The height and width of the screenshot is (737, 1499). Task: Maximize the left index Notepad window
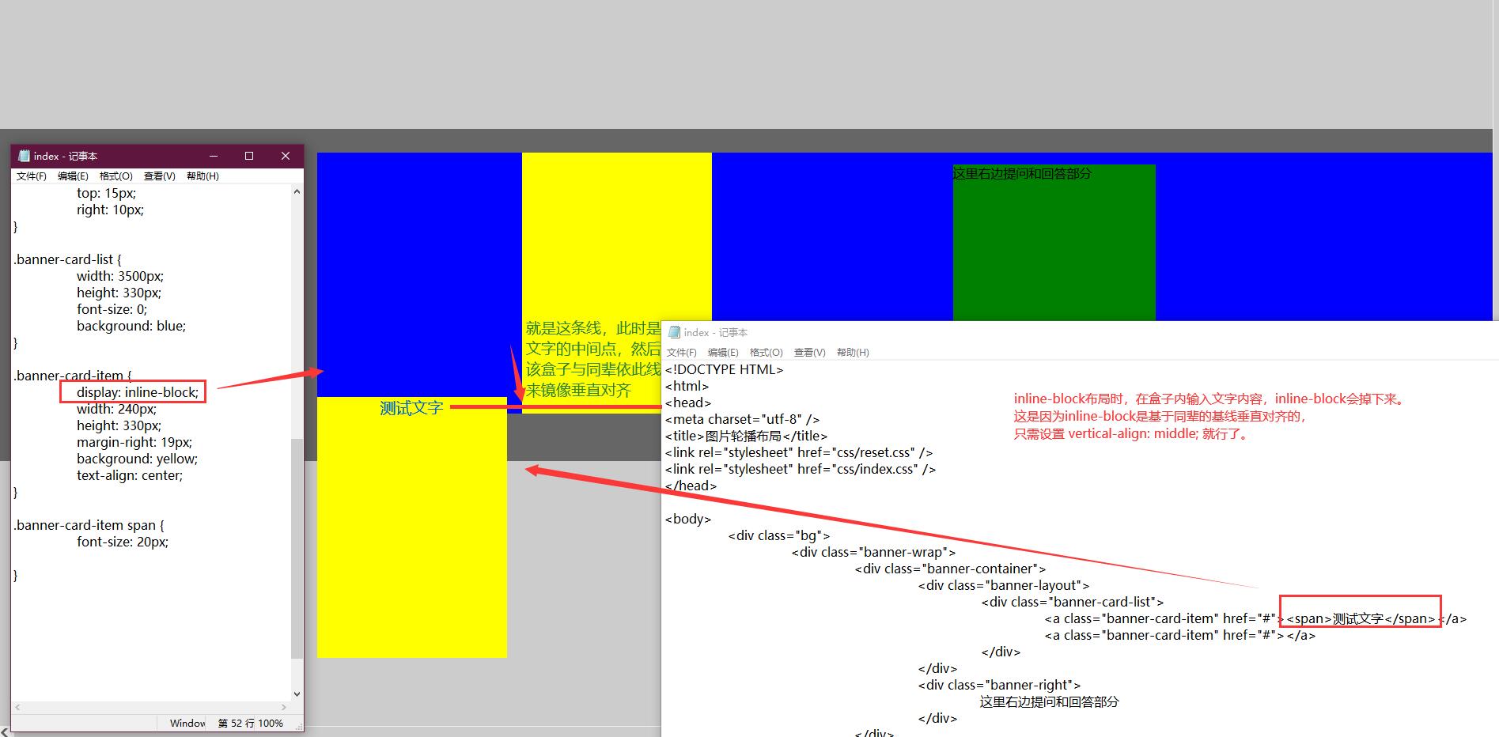point(249,156)
